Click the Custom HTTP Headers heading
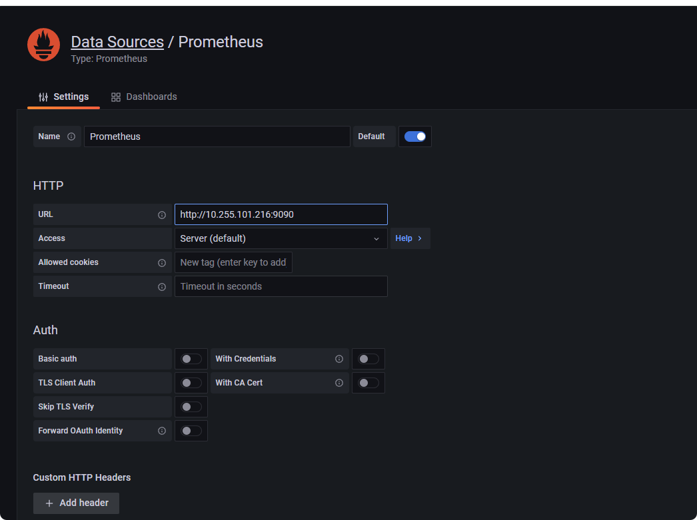 (82, 477)
